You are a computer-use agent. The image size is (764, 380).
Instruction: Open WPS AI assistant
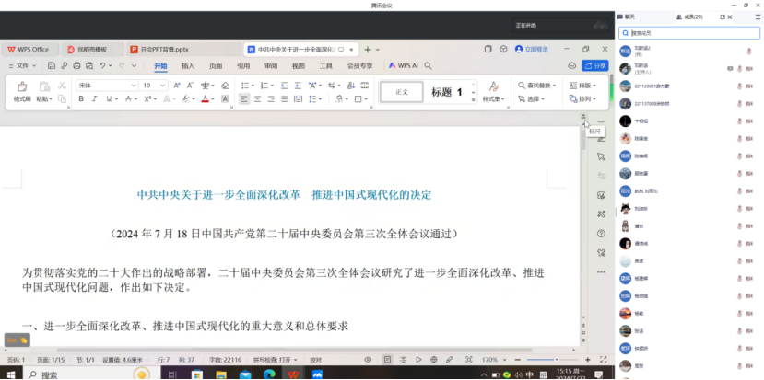403,66
